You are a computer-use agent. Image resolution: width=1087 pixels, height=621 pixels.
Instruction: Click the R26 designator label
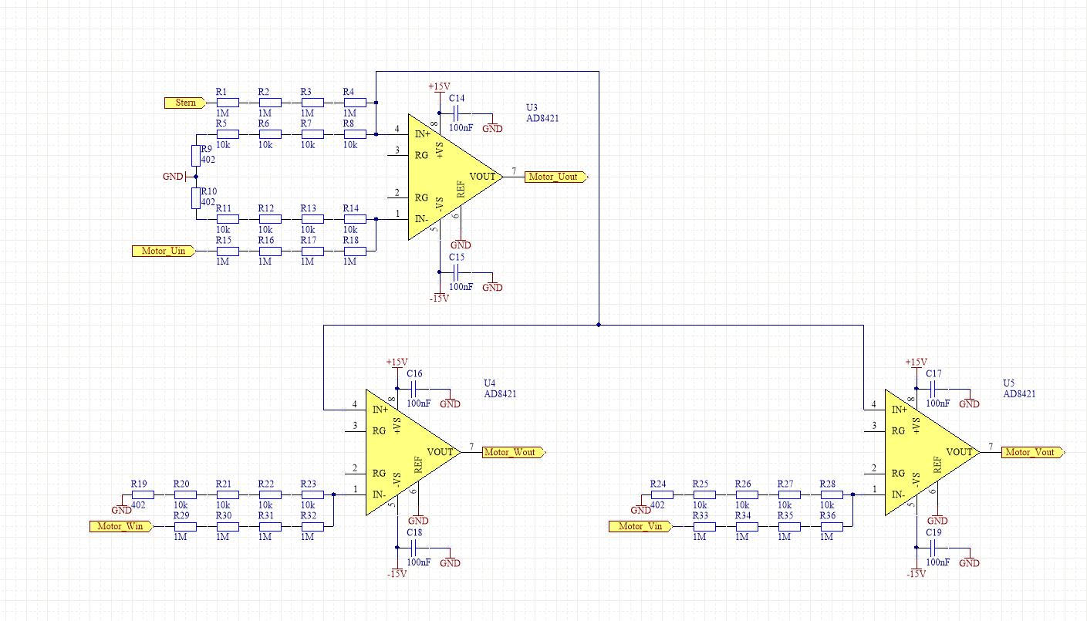pyautogui.click(x=743, y=484)
